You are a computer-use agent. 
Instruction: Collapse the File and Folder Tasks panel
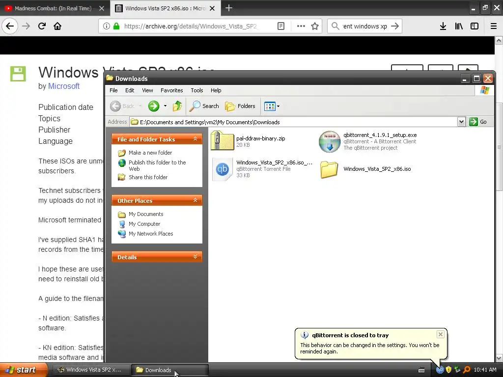pyautogui.click(x=195, y=139)
